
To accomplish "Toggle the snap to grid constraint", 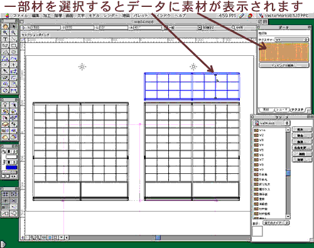I will point(6,194).
